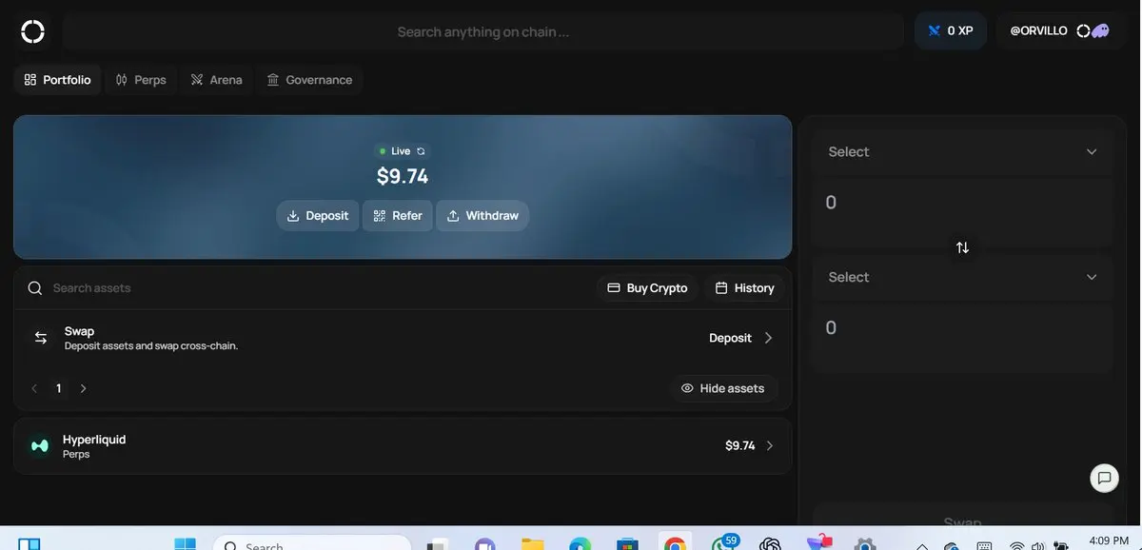Click the total $9.74 portfolio balance
The width and height of the screenshot is (1142, 550).
403,176
